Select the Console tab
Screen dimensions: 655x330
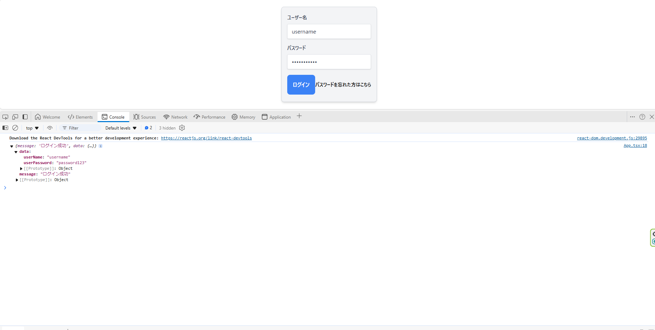(113, 117)
